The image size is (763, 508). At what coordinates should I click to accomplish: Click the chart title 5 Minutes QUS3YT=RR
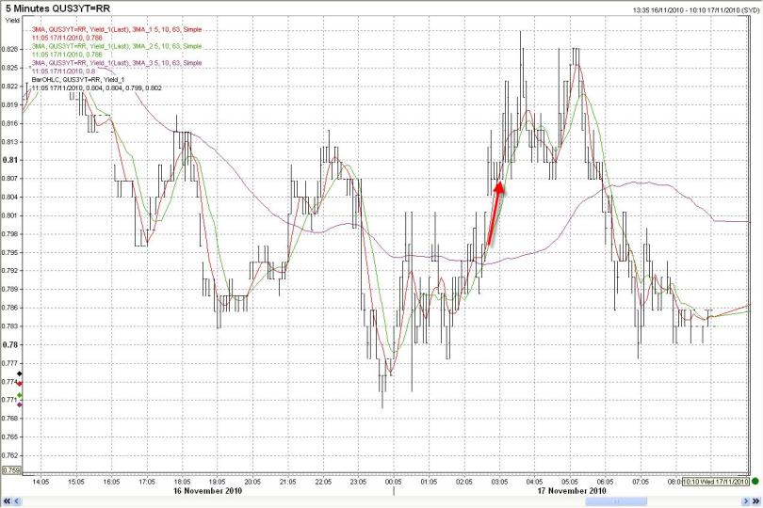[63, 10]
